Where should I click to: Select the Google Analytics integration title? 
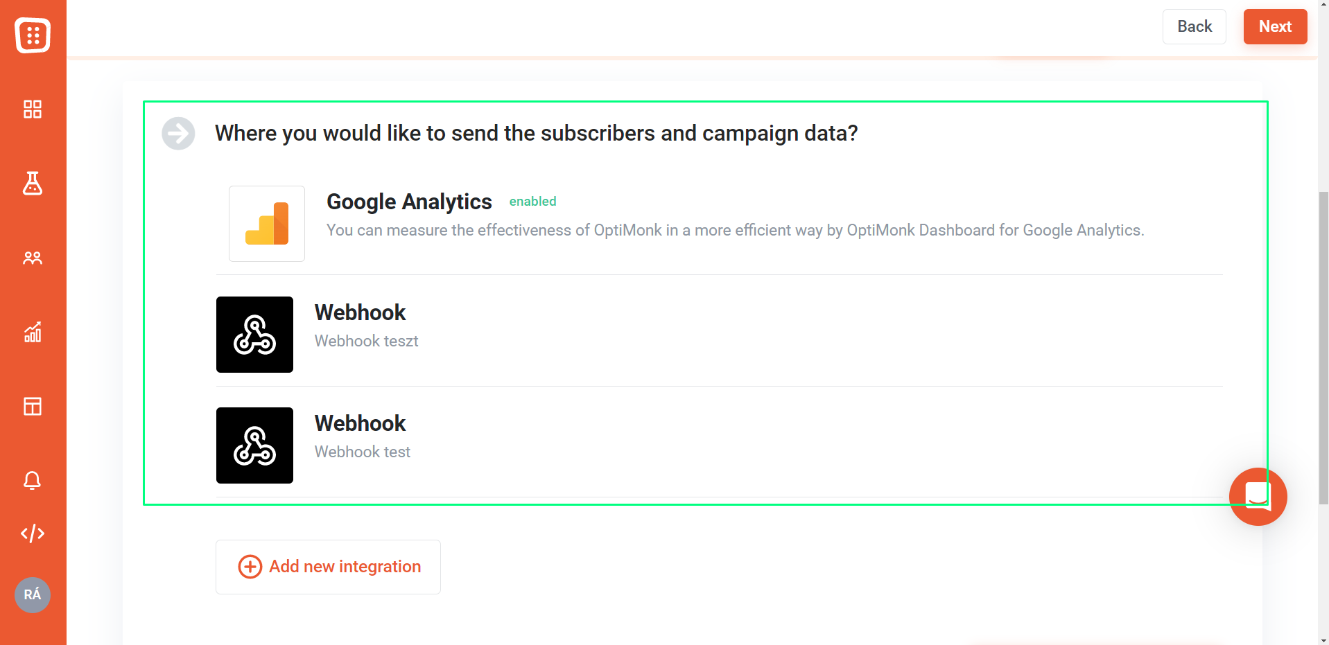click(x=409, y=202)
